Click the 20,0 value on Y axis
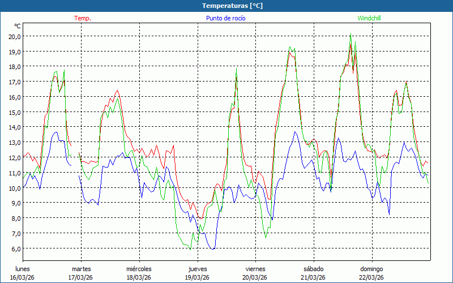 [15, 36]
